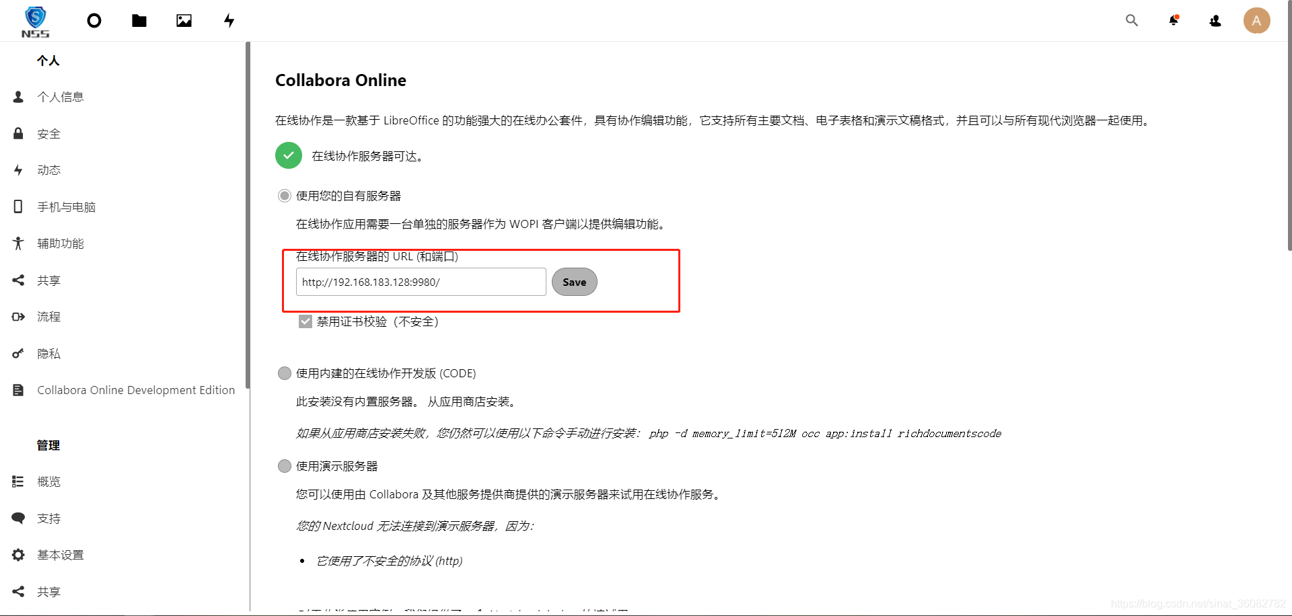Open the notifications bell icon
1292x616 pixels.
[x=1174, y=21]
